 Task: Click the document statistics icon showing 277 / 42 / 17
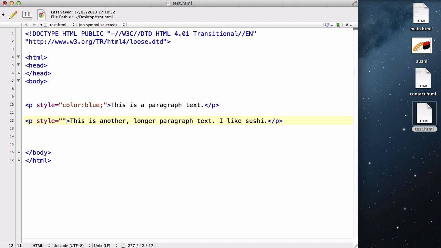click(123, 246)
